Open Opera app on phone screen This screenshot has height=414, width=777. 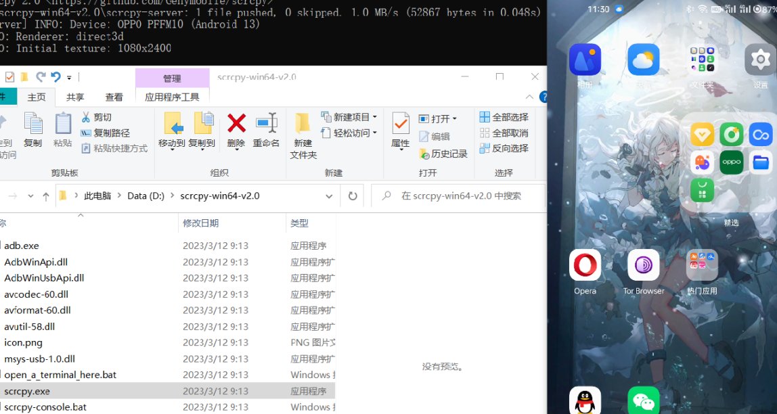click(585, 265)
